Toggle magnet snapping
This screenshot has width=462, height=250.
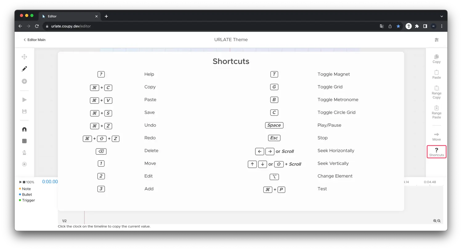tap(24, 129)
